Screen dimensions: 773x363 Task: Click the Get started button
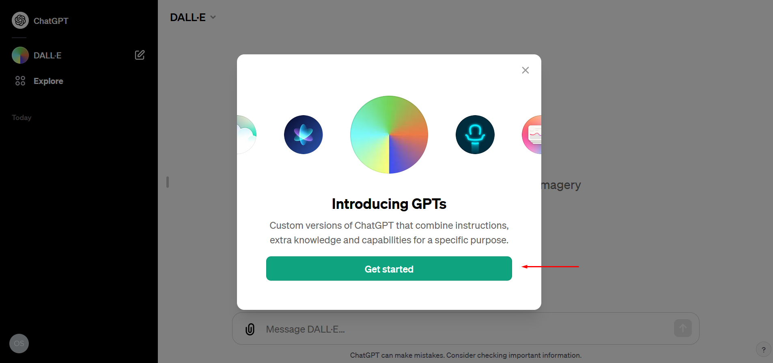tap(389, 268)
